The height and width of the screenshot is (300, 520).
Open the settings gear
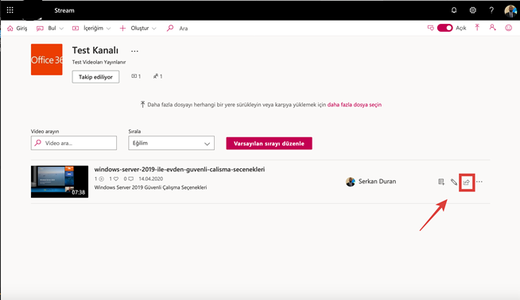tap(472, 10)
